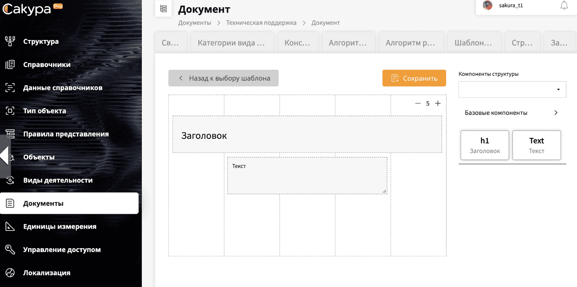Toggle the menu icon beside Документ title

163,9
